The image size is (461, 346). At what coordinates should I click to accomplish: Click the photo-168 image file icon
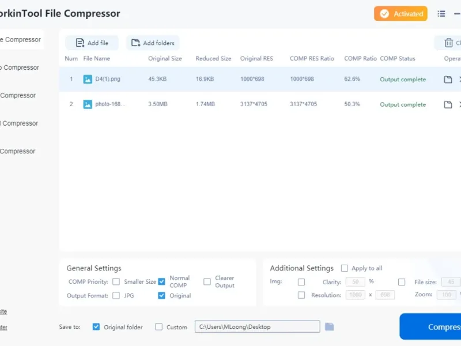click(88, 104)
